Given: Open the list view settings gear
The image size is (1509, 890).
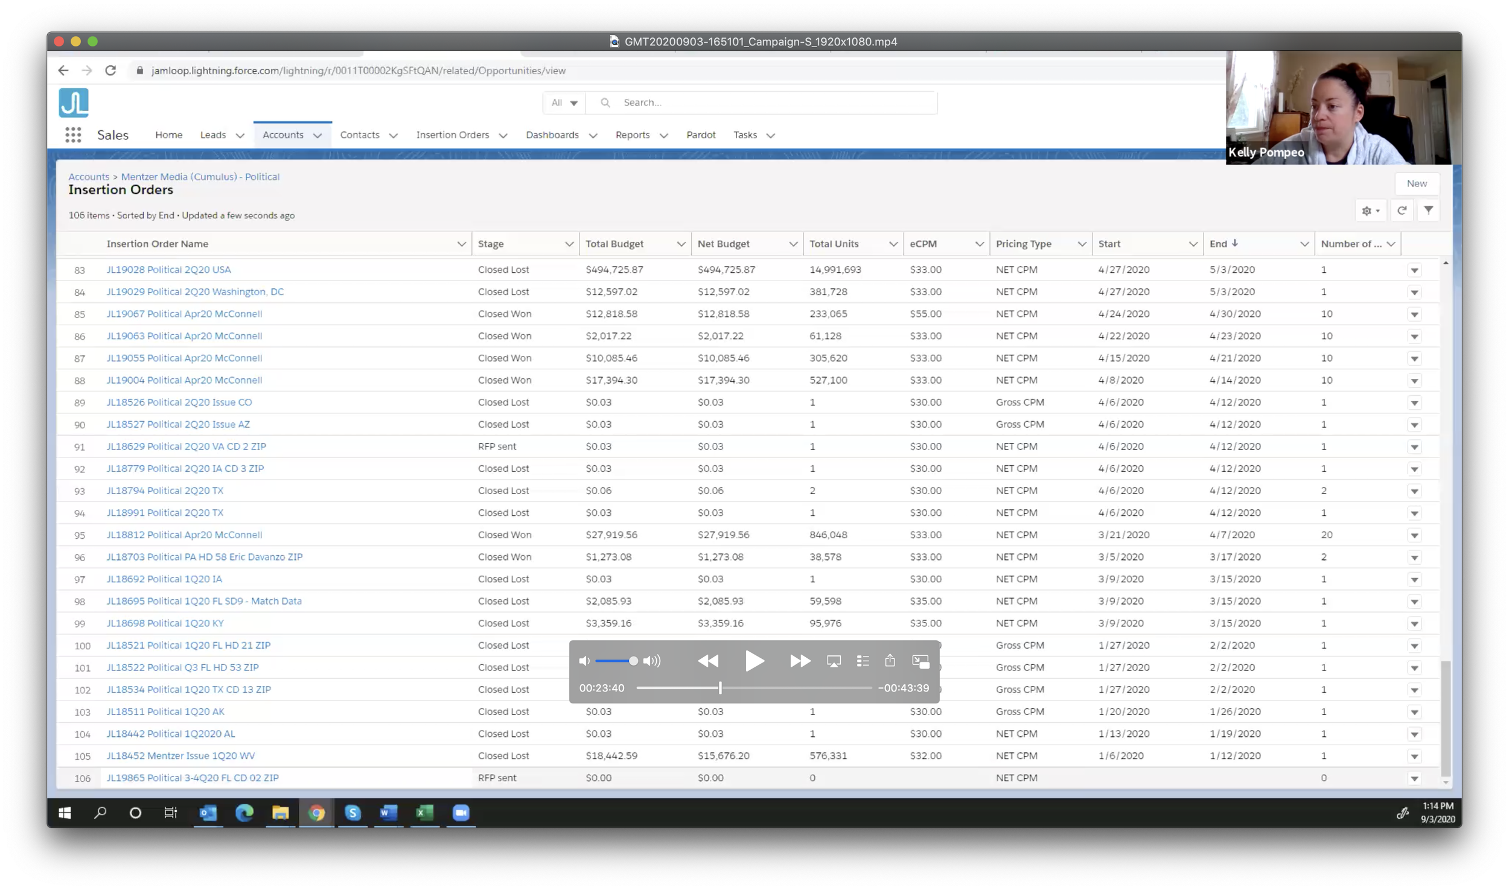Looking at the screenshot, I should pos(1370,211).
